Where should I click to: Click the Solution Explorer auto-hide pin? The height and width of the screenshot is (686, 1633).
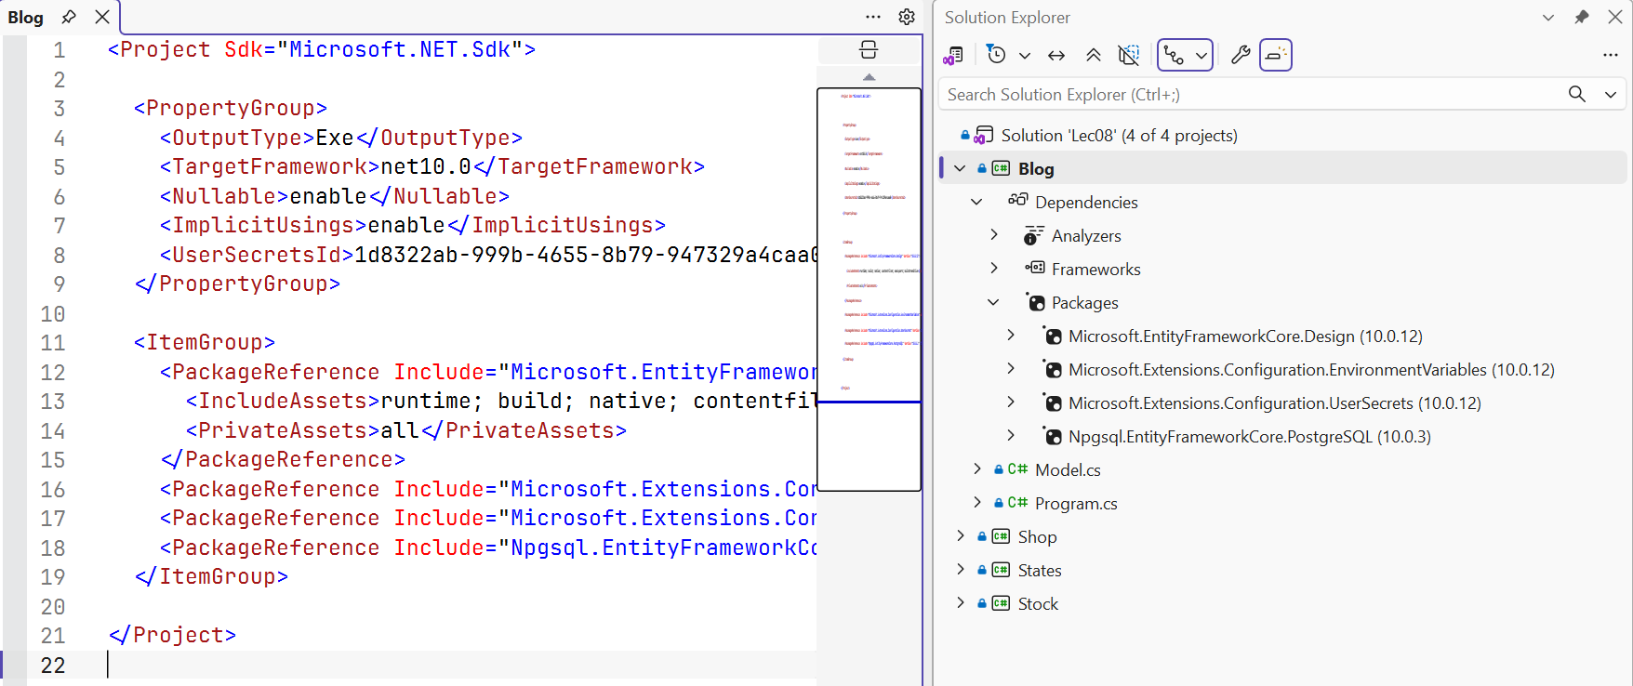click(x=1582, y=18)
